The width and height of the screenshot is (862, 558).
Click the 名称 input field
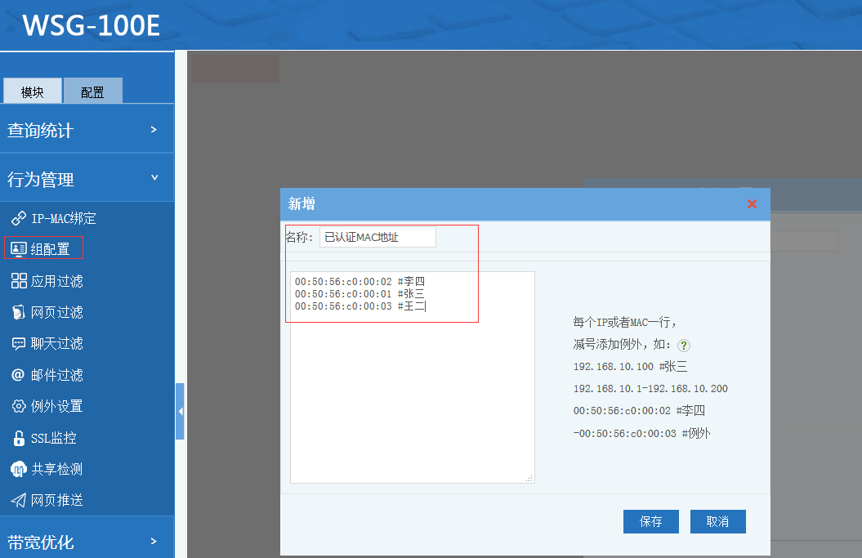click(377, 237)
